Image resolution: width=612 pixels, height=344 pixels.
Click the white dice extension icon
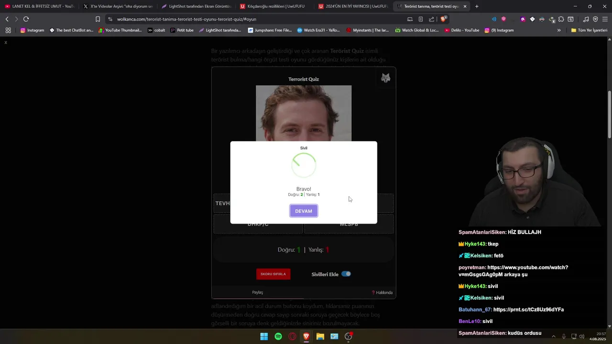532,19
